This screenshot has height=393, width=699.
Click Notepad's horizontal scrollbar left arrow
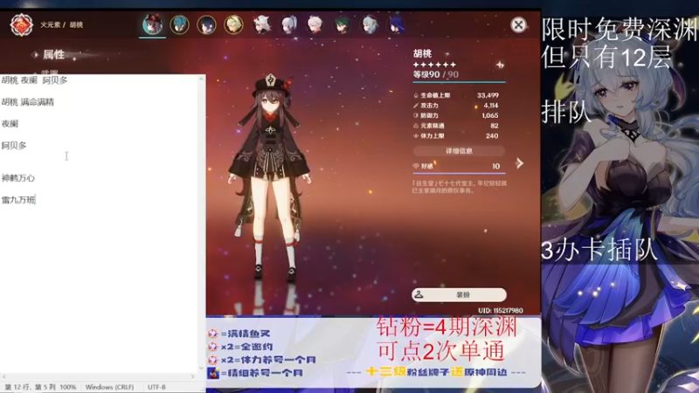4,376
